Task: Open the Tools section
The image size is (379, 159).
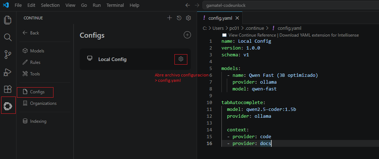Action: pyautogui.click(x=31, y=74)
